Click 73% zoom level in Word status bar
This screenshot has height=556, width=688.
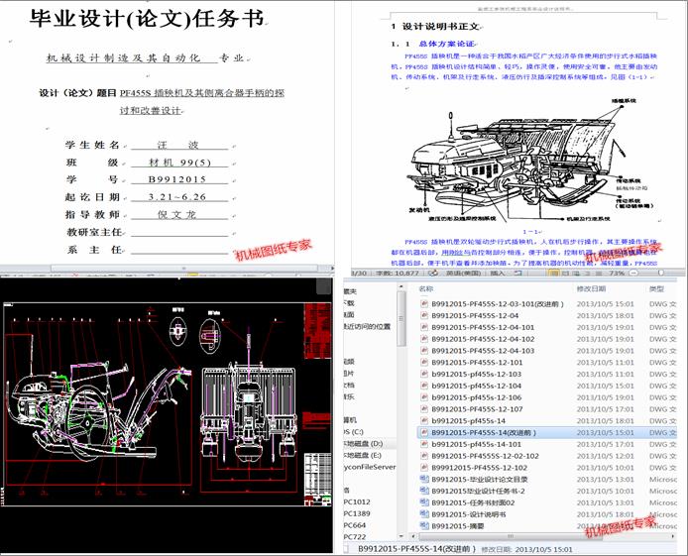[617, 274]
